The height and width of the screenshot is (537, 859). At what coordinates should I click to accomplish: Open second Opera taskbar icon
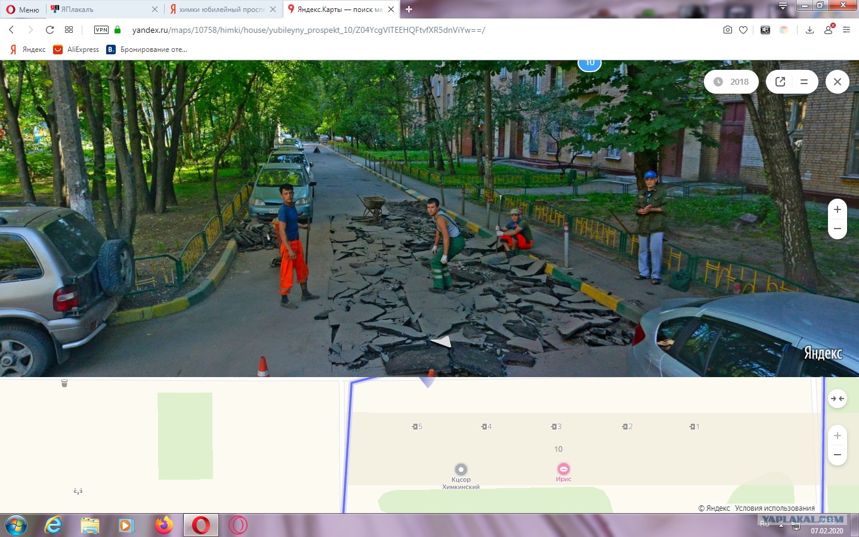pyautogui.click(x=238, y=525)
